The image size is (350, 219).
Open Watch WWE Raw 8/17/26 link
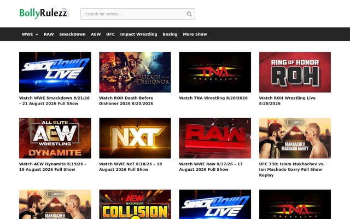tap(211, 166)
